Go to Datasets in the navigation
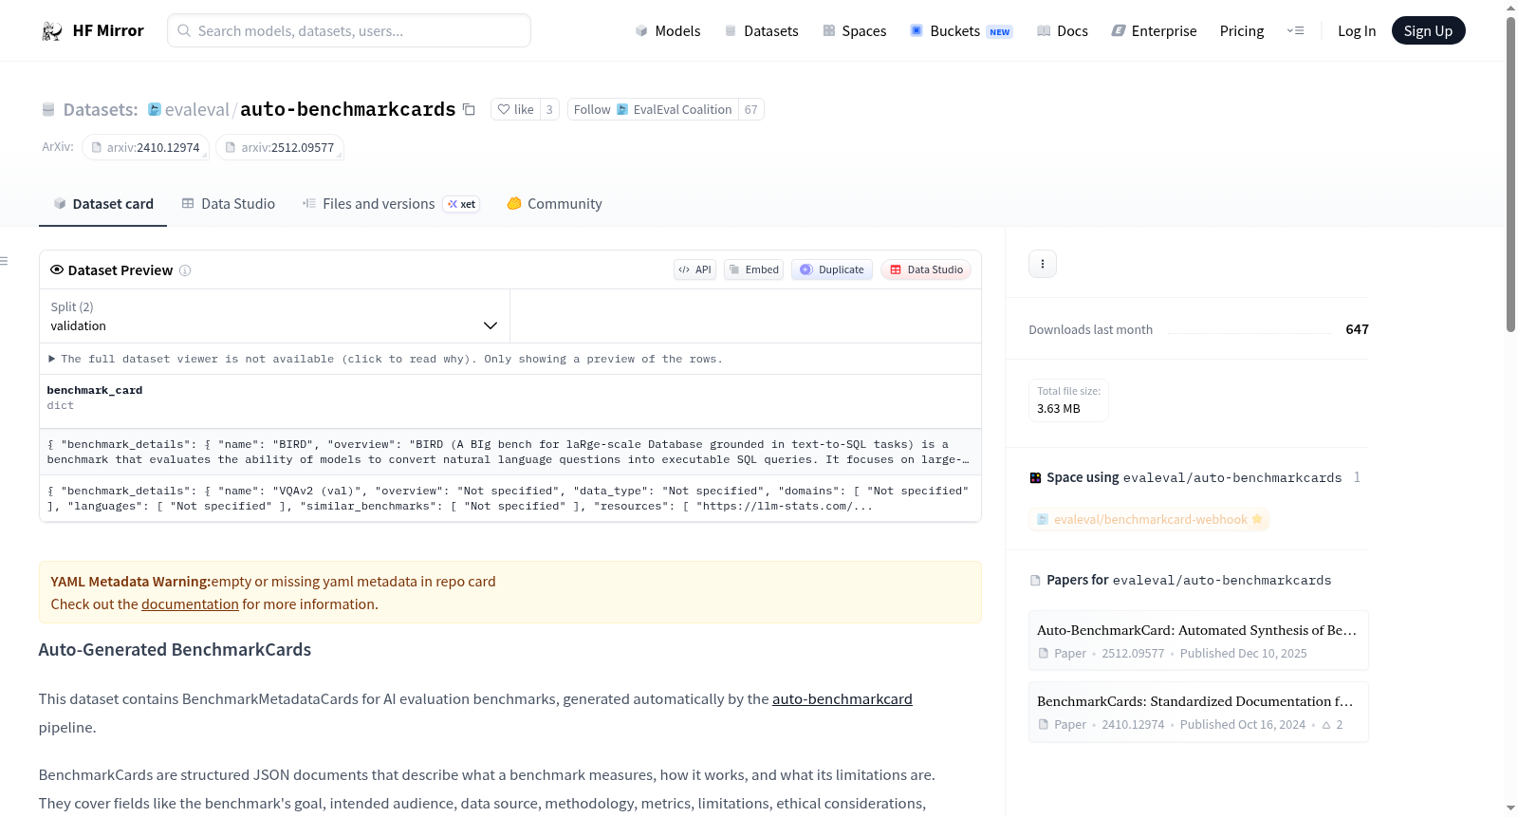Viewport: 1518px width, 817px height. [762, 31]
